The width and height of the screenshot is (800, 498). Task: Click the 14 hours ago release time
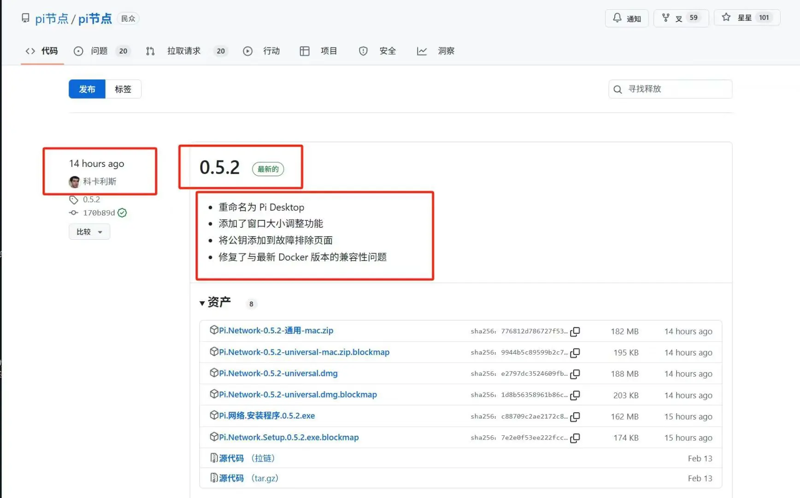97,164
